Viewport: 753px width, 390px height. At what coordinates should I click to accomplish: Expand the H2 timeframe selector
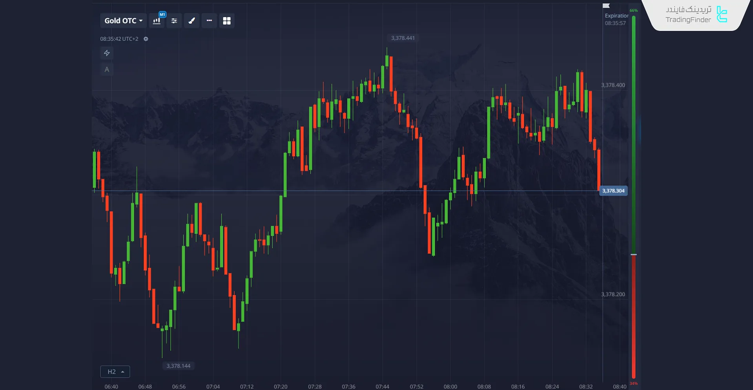pyautogui.click(x=115, y=372)
